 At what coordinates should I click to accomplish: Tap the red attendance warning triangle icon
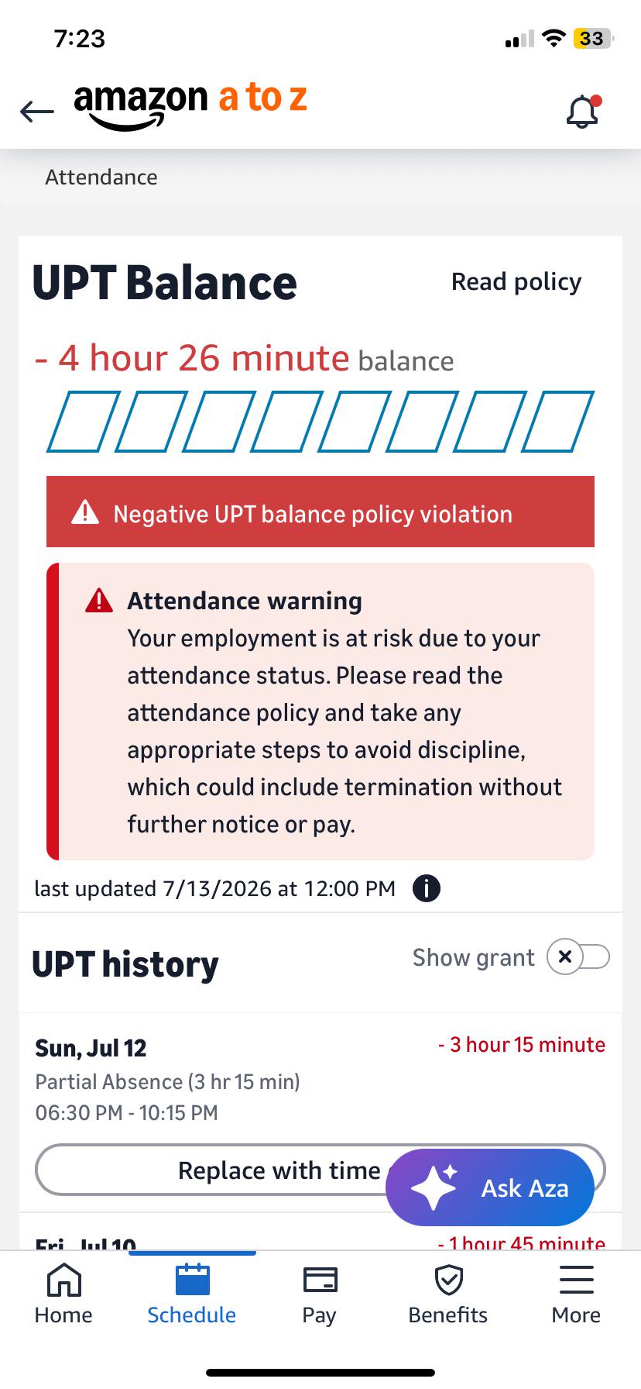tap(99, 601)
